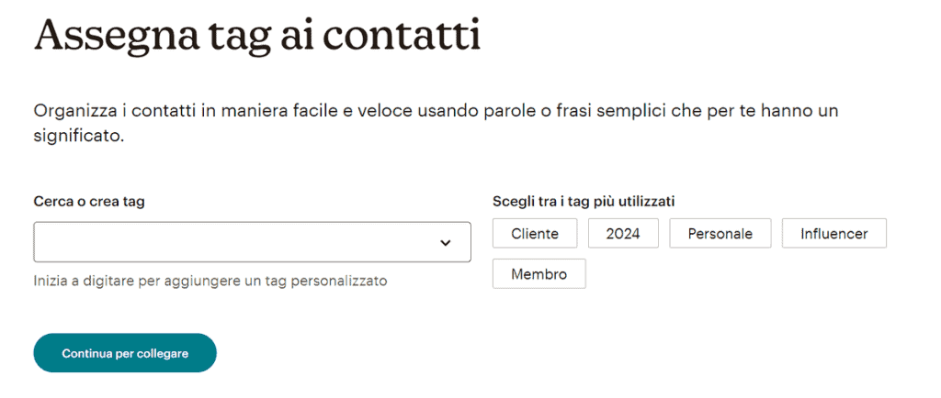Click the dropdown chevron in the tag field
Screen dimensions: 941x398
tap(446, 242)
